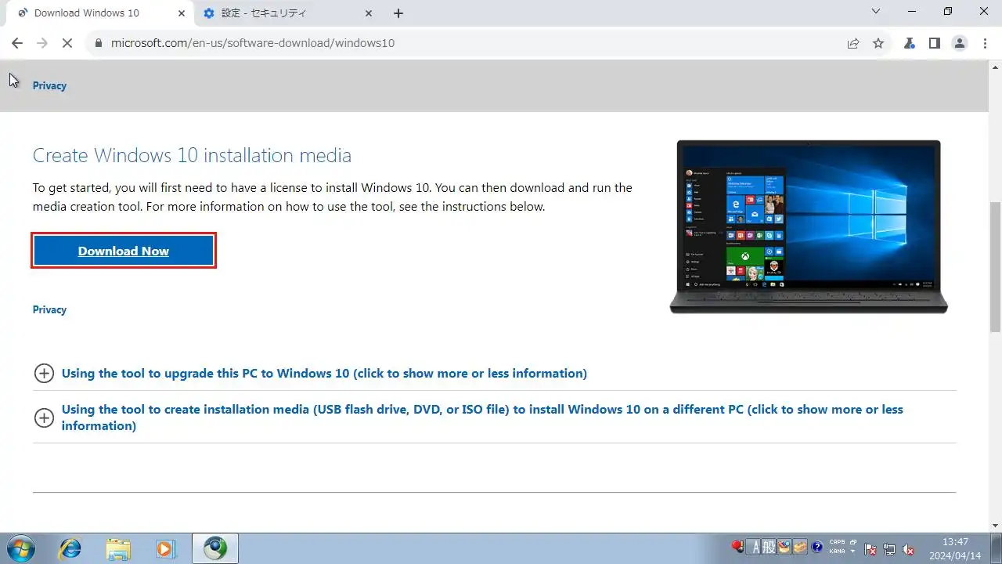The width and height of the screenshot is (1002, 564).
Task: Open language bar options dropdown arrow
Action: point(853,551)
